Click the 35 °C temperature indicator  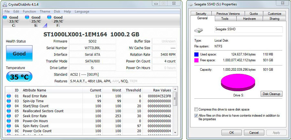[x=19, y=77]
